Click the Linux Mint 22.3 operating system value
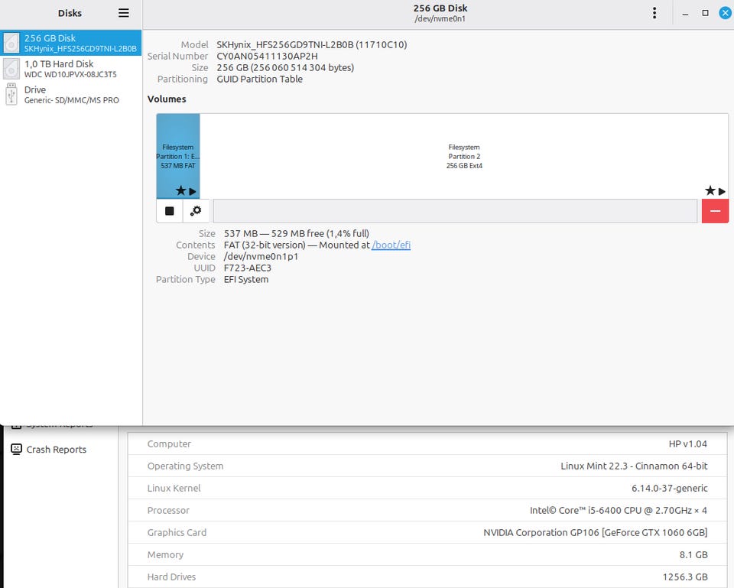 point(634,466)
